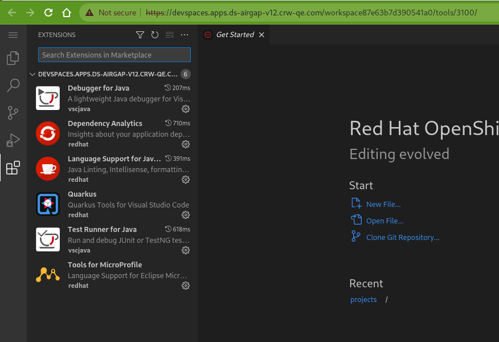Select the Get Started tab
Image resolution: width=499 pixels, height=342 pixels.
235,35
